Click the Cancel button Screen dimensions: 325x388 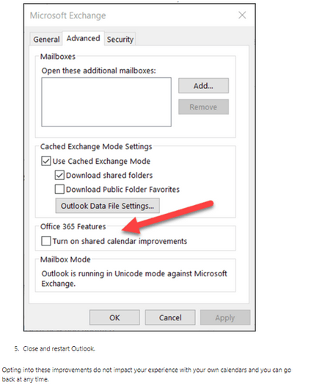[170, 317]
